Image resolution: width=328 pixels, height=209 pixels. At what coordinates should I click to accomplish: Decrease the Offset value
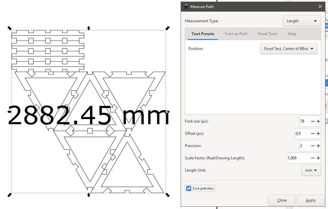pyautogui.click(x=313, y=134)
